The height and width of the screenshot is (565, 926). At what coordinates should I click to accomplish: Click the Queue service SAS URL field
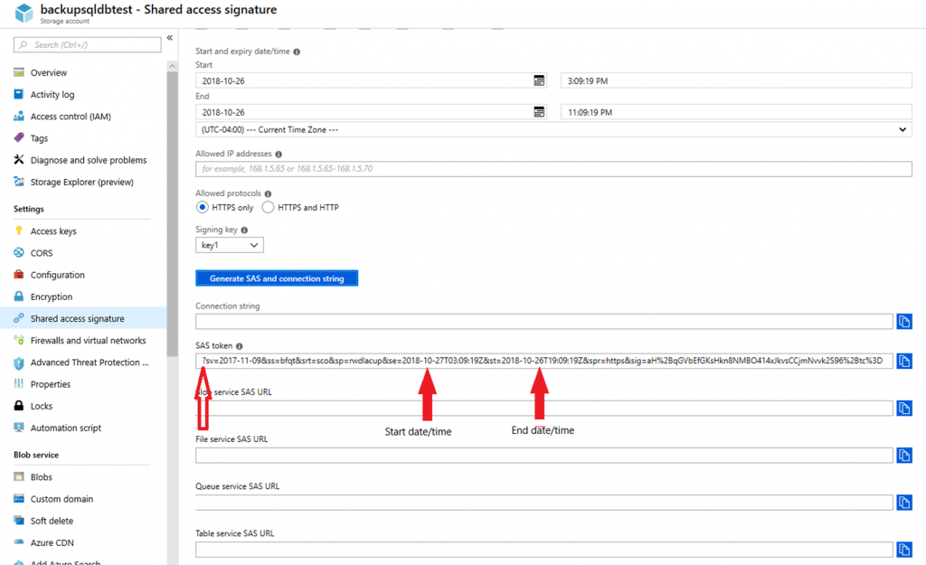click(543, 503)
